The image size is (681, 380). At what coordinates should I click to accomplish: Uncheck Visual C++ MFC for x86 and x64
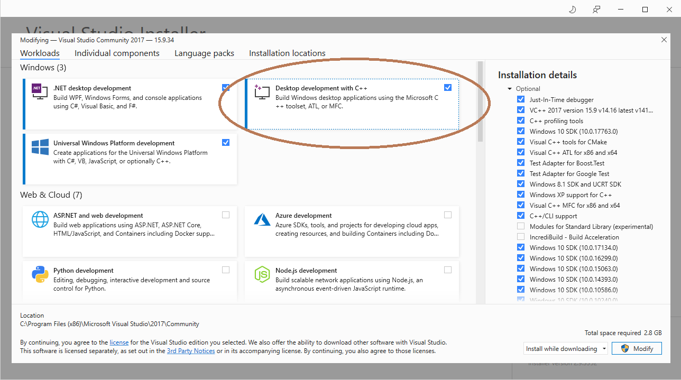tap(521, 205)
